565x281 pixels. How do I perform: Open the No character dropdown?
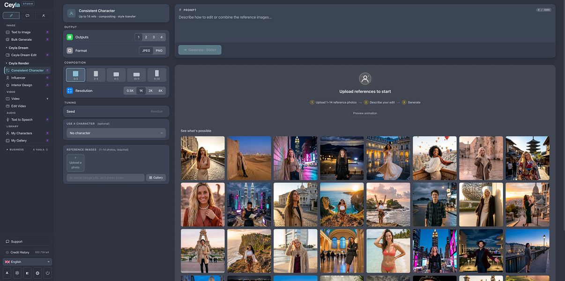116,133
